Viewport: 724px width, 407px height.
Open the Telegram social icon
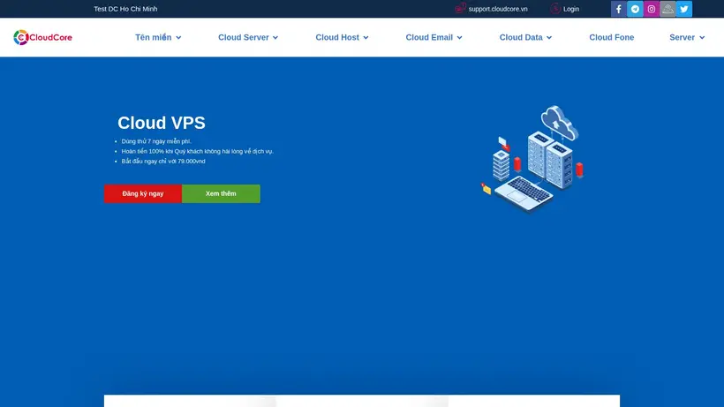point(635,9)
